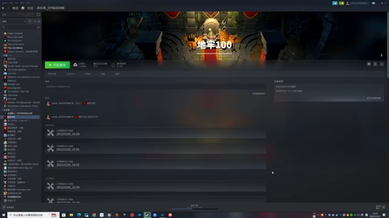
Task: Open the community hub tab
Action: tap(70, 74)
